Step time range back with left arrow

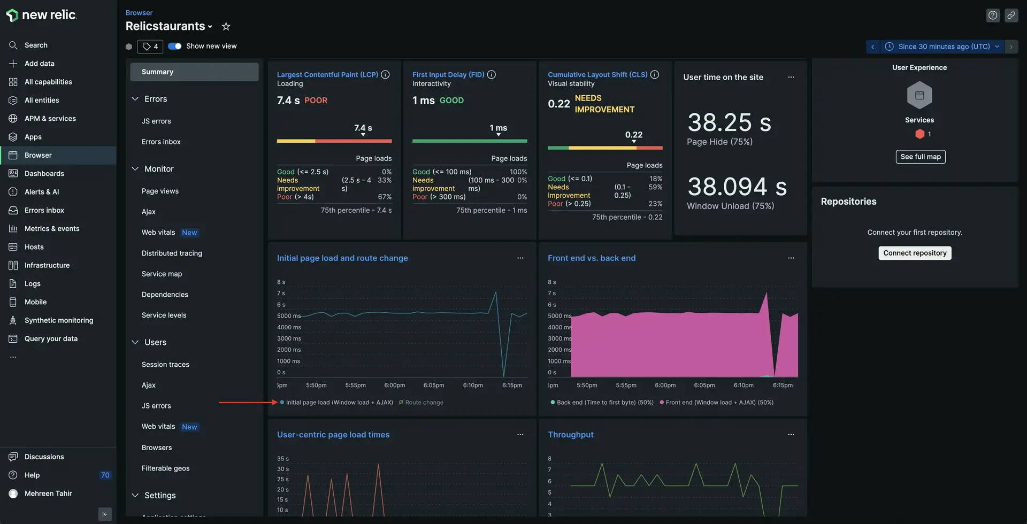[873, 47]
